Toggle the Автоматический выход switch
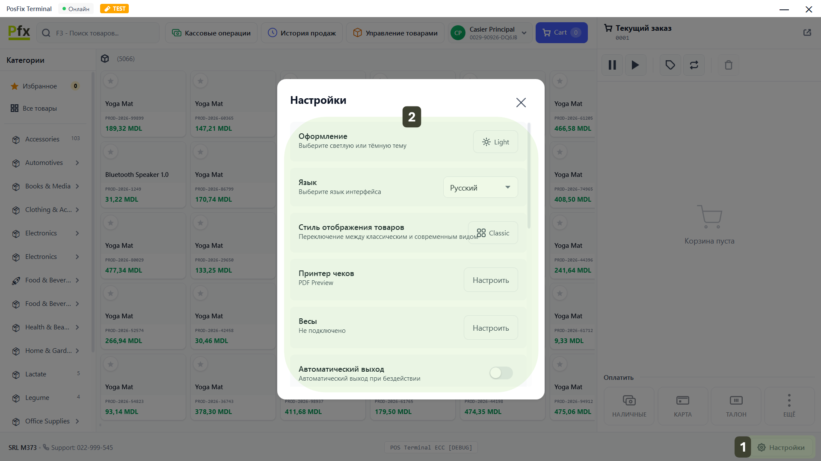The height and width of the screenshot is (461, 821). coord(501,373)
